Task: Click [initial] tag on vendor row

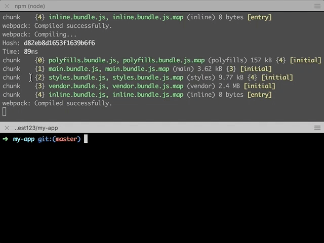Action: tap(260, 86)
